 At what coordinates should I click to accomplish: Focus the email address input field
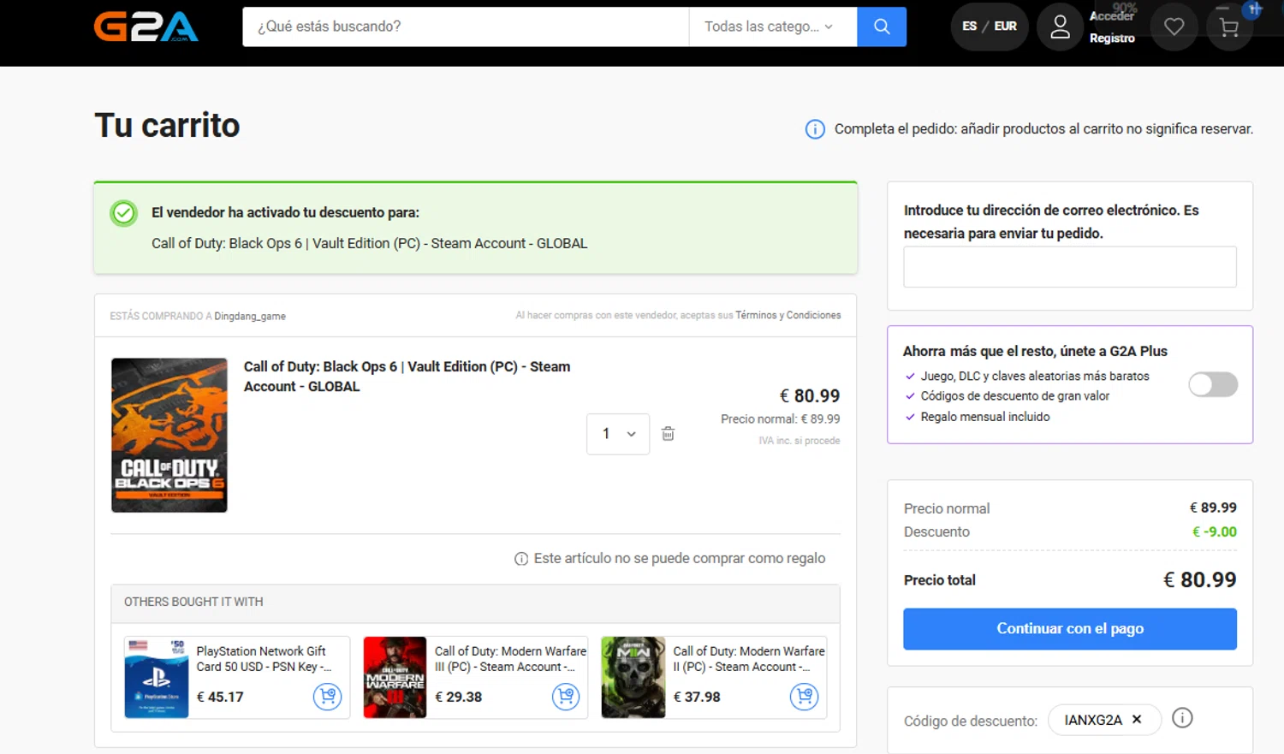point(1069,267)
